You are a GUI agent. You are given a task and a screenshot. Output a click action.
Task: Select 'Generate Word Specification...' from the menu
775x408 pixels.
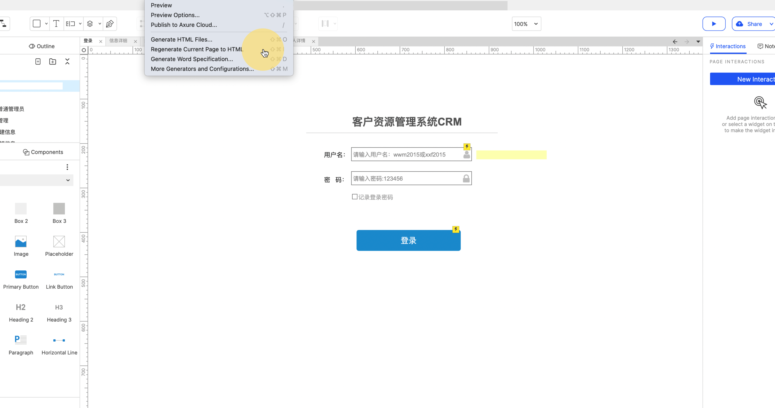tap(192, 59)
